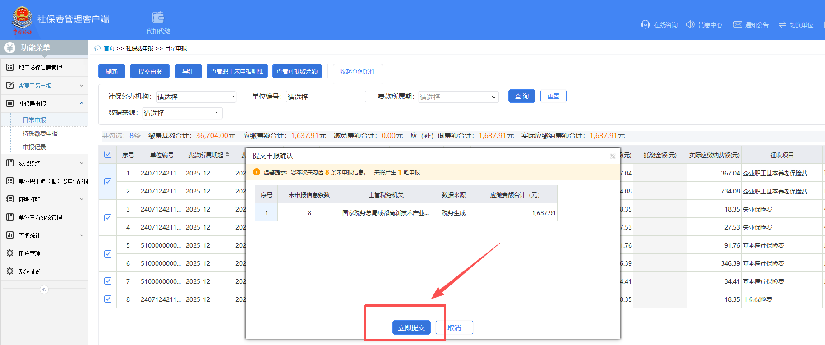Viewport: 825px width, 345px height.
Task: Open 在线咨询 headset icon
Action: 645,24
